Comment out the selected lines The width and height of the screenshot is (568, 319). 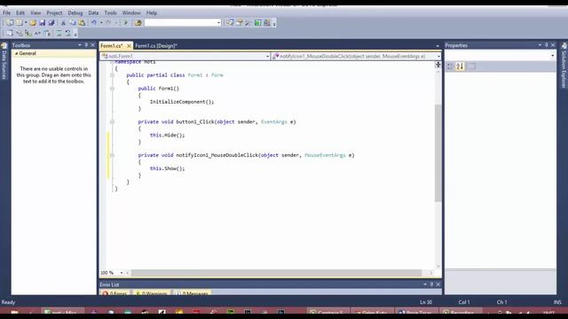pos(59,34)
